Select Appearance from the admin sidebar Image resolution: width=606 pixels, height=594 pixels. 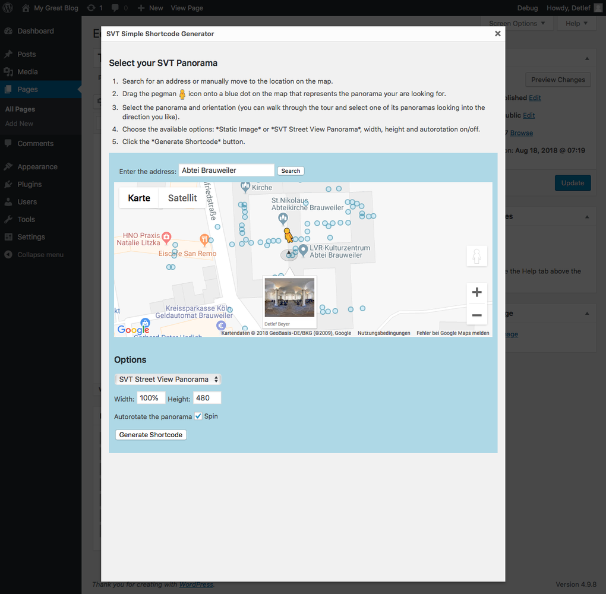pos(37,166)
